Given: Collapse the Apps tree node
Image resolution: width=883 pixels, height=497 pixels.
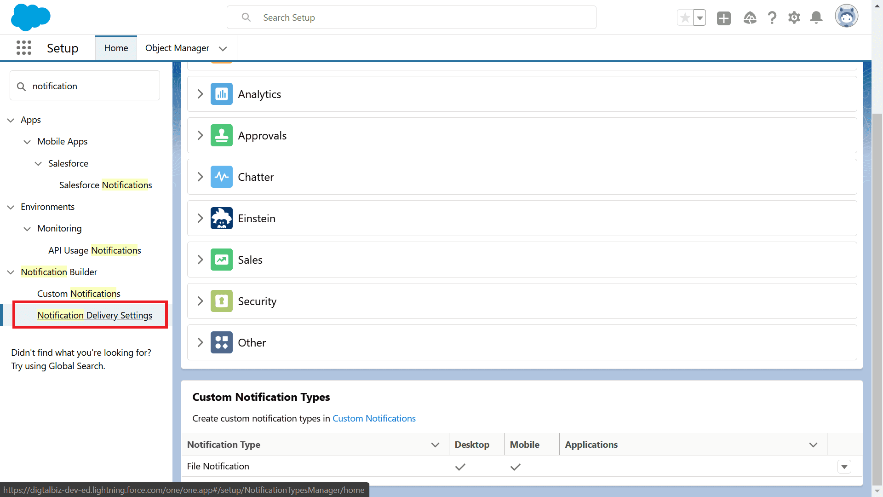Looking at the screenshot, I should coord(11,120).
